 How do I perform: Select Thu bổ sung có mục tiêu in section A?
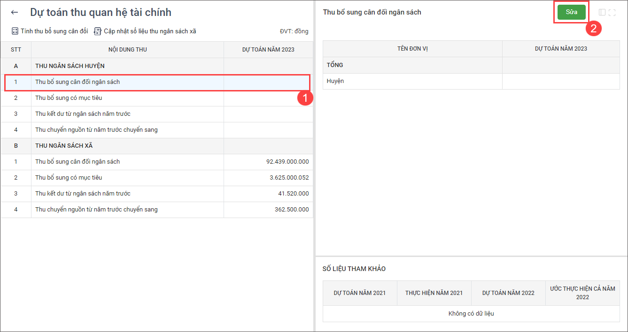pos(69,98)
